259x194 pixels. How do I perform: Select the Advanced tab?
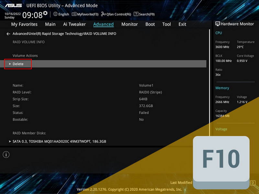(103, 24)
